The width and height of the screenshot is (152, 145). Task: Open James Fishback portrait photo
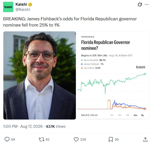click(39, 75)
